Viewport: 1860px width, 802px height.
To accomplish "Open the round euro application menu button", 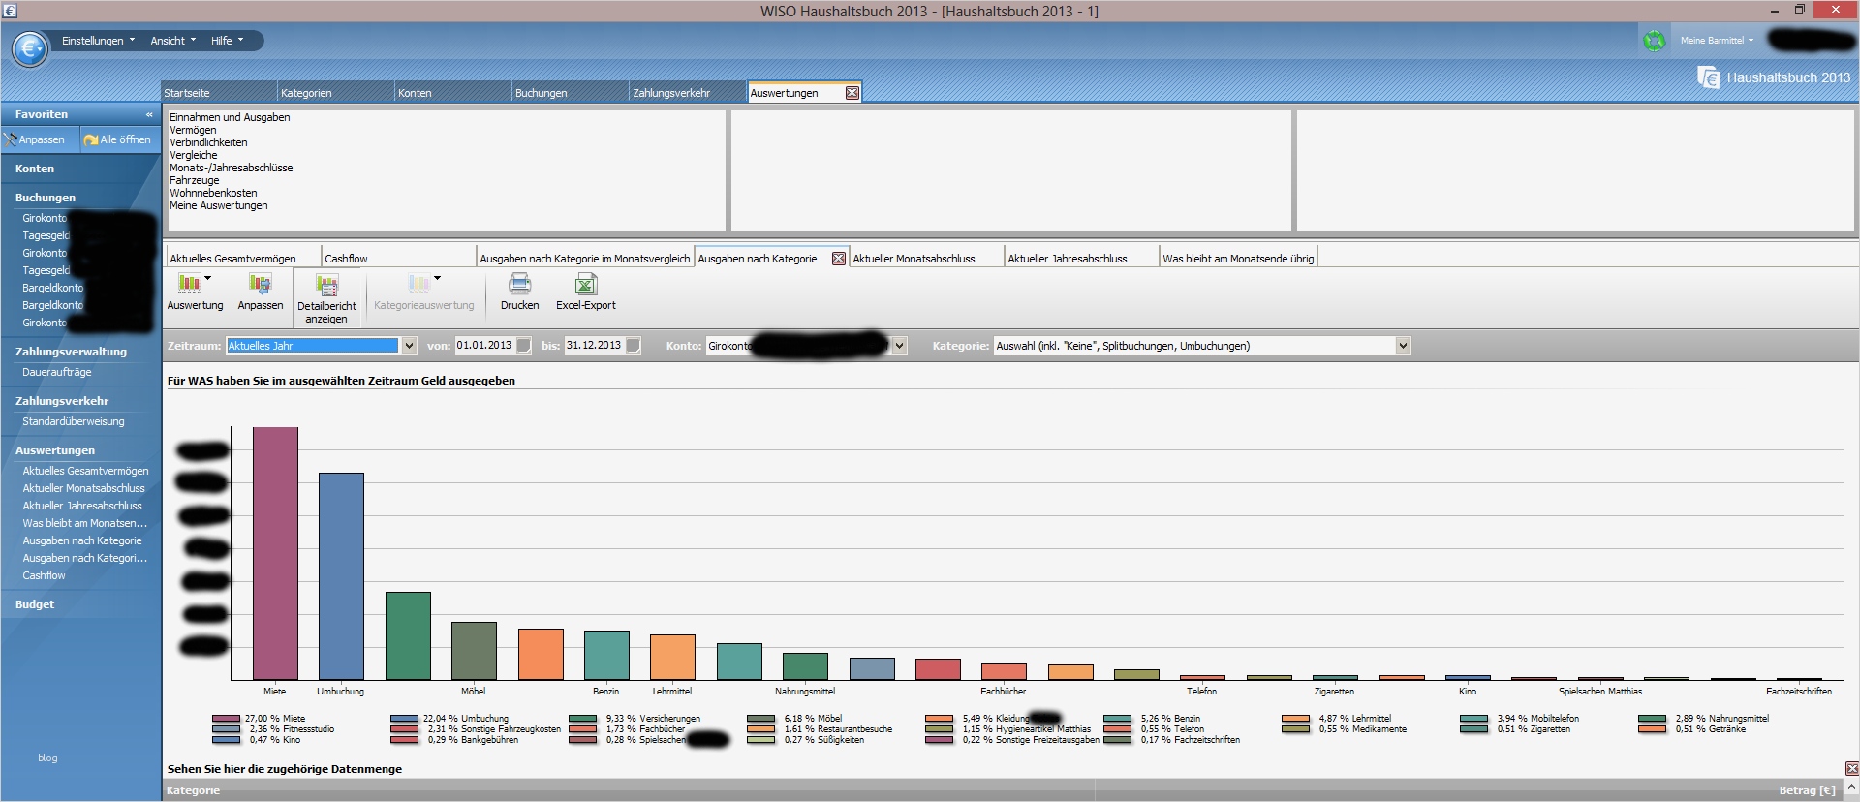I will point(31,48).
